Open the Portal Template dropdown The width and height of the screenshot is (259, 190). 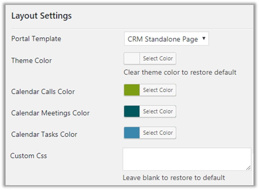[166, 39]
